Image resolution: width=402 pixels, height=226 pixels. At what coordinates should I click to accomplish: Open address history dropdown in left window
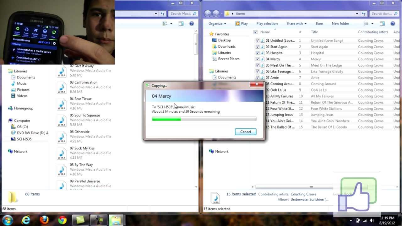[x=156, y=13]
